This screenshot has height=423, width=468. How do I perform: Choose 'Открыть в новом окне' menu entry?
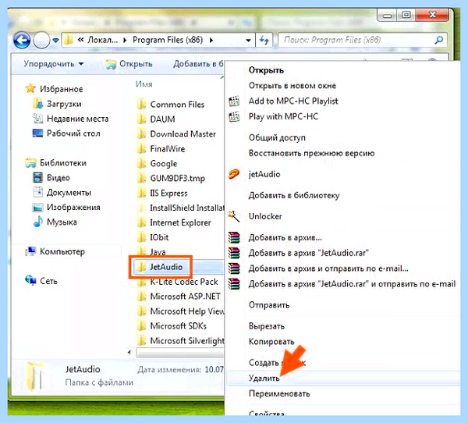[292, 86]
